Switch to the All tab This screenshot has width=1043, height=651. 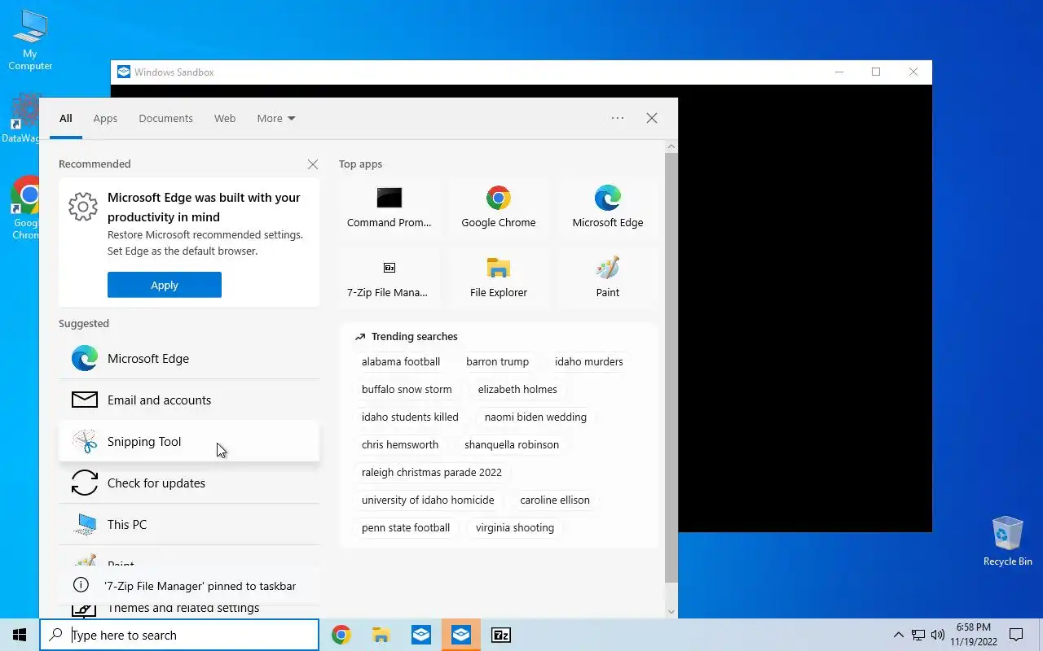coord(66,118)
